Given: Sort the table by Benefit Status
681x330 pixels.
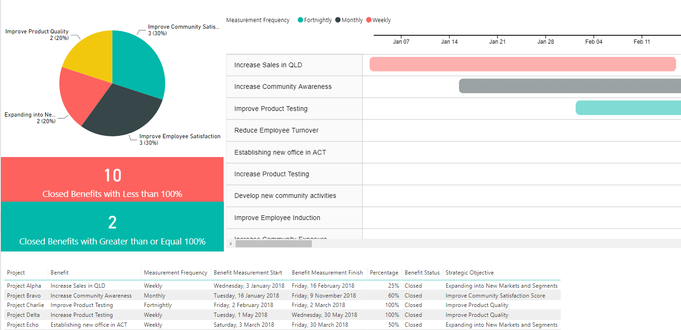Looking at the screenshot, I should point(422,273).
